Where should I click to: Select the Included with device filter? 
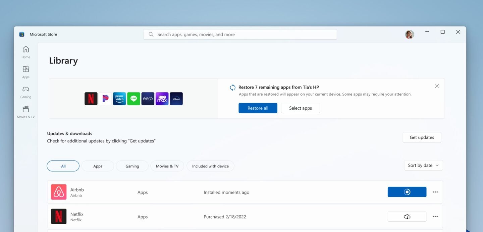point(210,166)
